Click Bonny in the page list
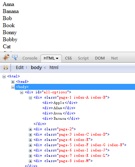The image size is (135, 167). (9, 33)
